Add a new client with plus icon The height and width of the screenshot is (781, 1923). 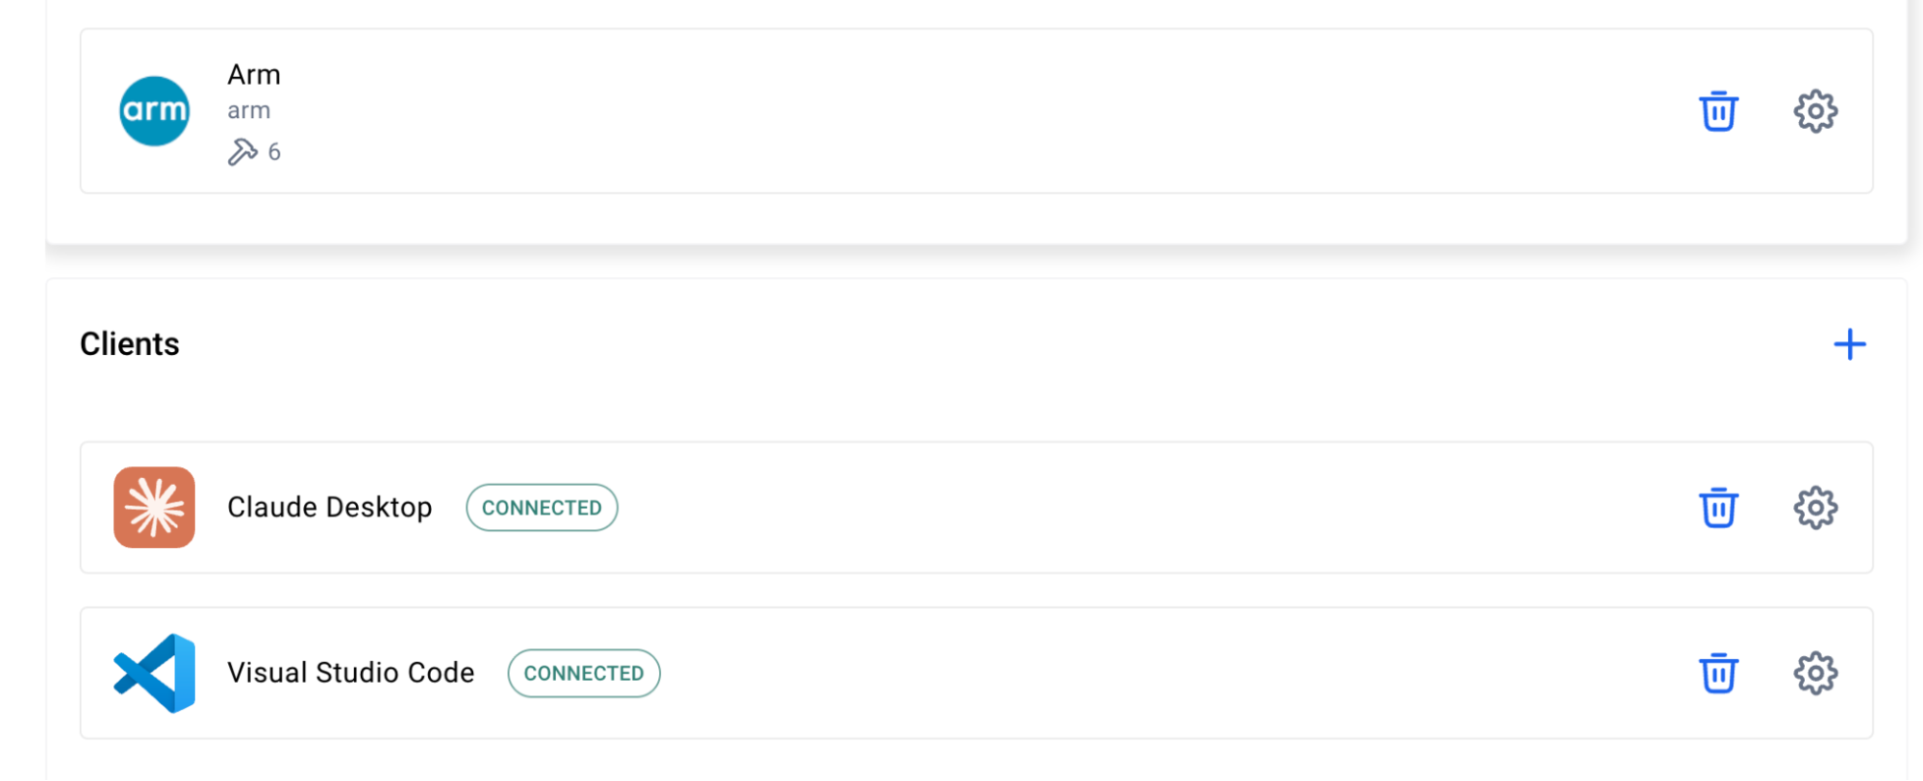pyautogui.click(x=1849, y=344)
